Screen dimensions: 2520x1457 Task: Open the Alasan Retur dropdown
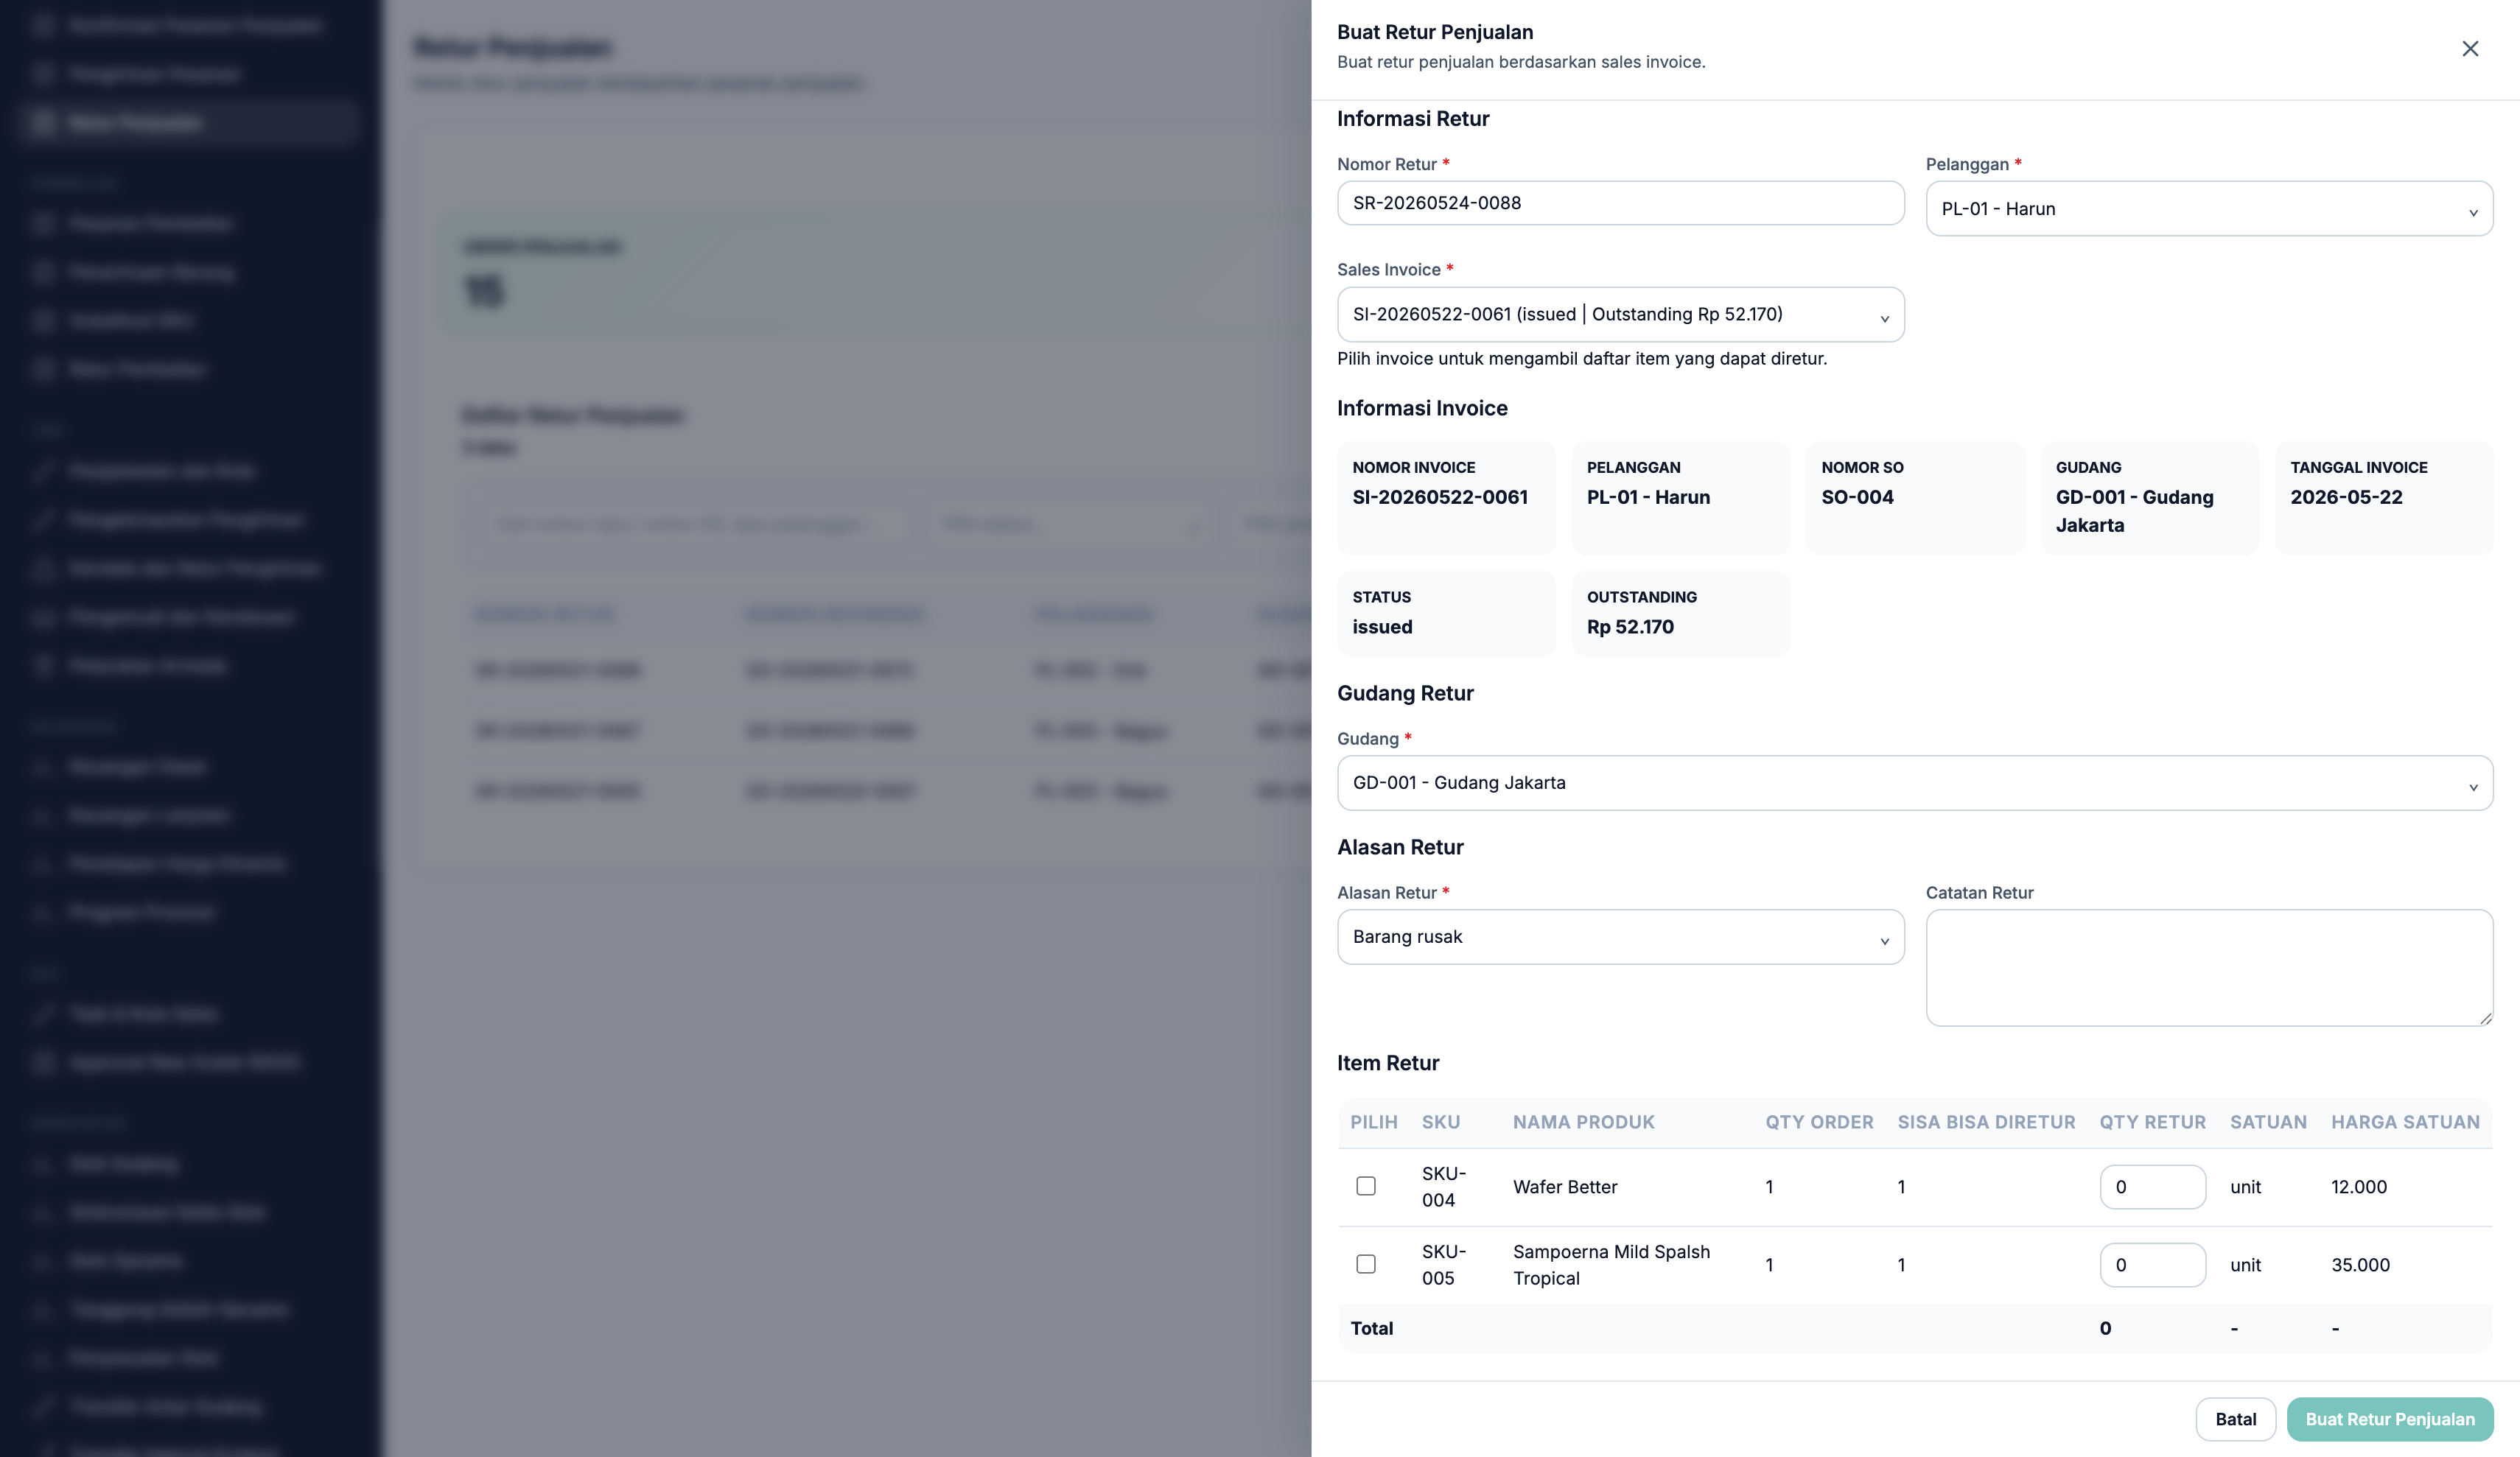1620,937
